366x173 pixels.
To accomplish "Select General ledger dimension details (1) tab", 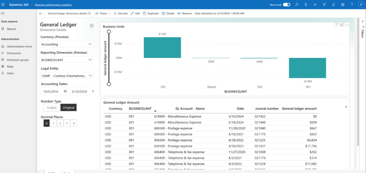I will (x=69, y=14).
